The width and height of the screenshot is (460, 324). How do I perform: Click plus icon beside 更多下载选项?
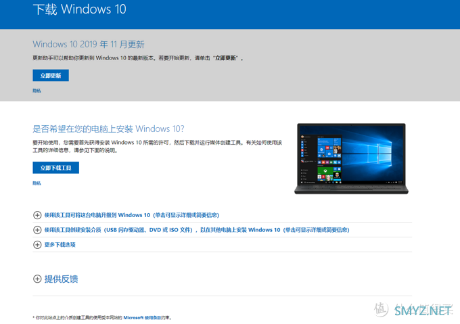tap(37, 245)
